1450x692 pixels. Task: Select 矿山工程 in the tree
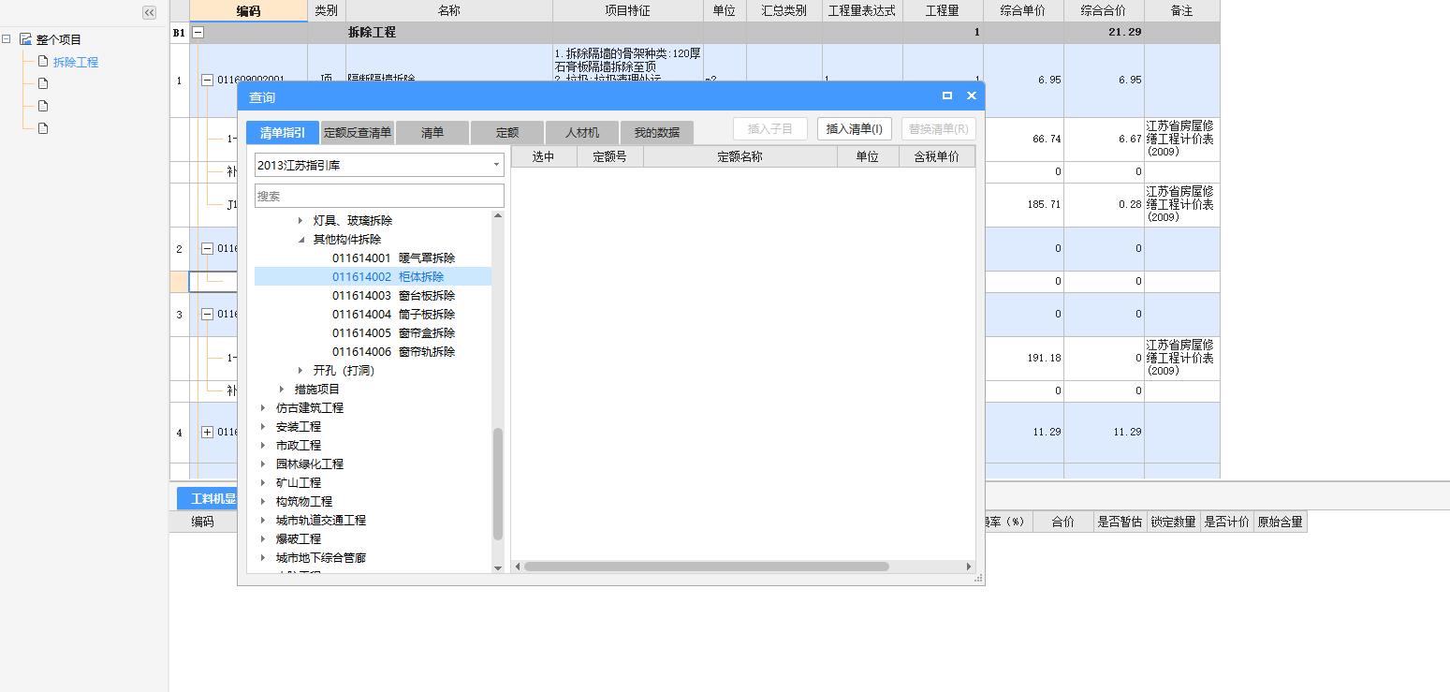point(299,483)
